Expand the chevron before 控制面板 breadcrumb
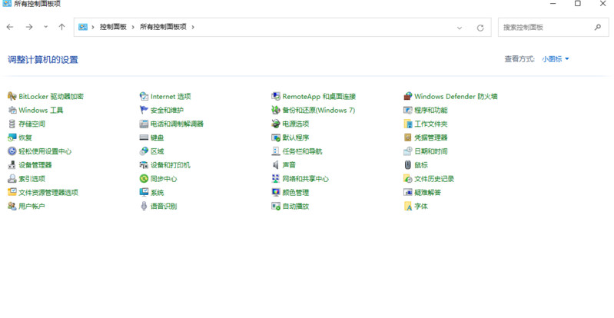The image size is (614, 318). point(93,27)
